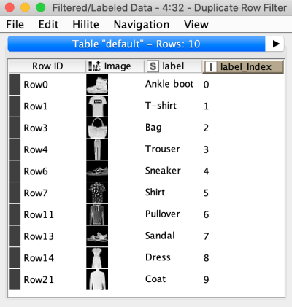Click label_Index value 5 for Shirt
The image size is (292, 307).
[x=206, y=193]
